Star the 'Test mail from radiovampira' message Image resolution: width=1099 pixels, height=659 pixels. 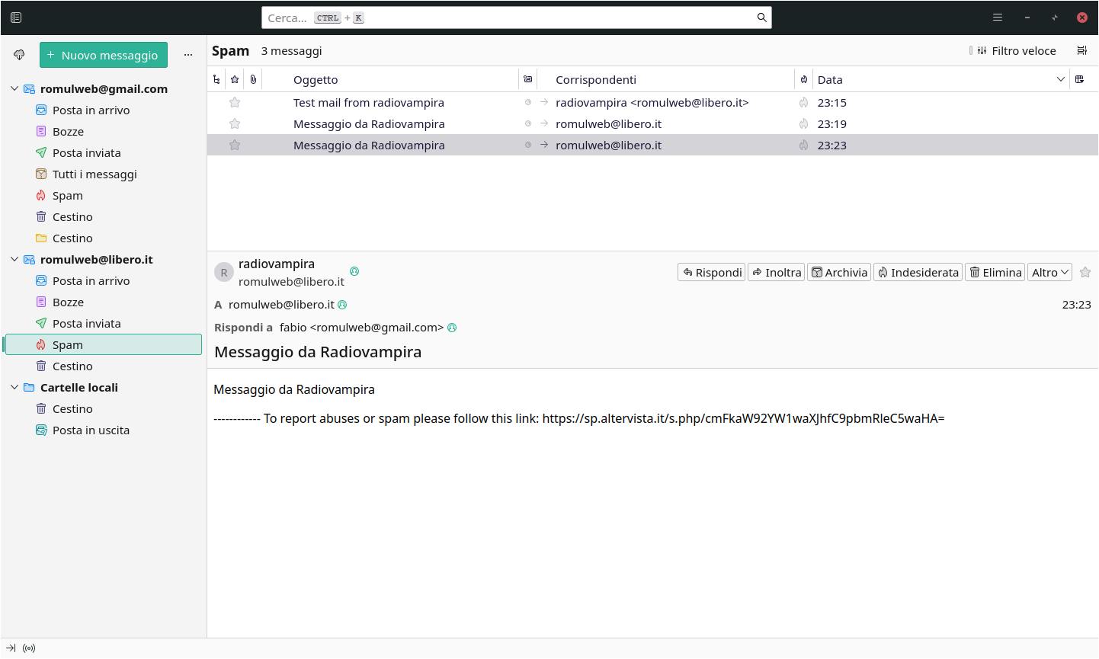[x=235, y=103]
